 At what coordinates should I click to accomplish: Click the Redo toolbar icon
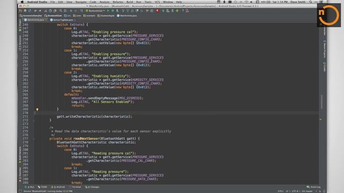tap(40, 11)
